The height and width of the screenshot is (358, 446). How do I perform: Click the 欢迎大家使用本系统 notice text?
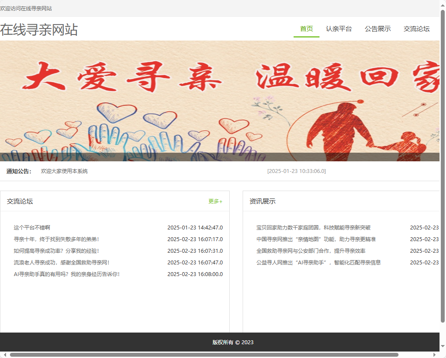[x=64, y=171]
